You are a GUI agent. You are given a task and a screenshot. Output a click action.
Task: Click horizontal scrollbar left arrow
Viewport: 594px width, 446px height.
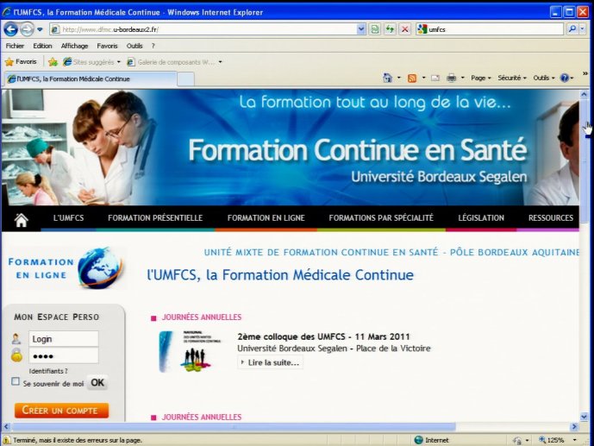pos(6,427)
